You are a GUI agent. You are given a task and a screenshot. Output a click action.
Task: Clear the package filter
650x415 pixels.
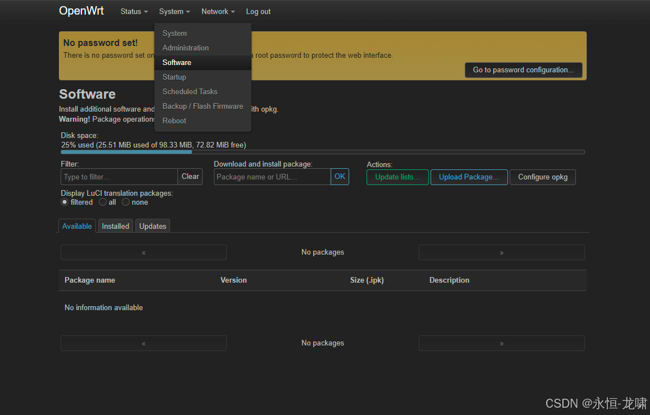[190, 177]
